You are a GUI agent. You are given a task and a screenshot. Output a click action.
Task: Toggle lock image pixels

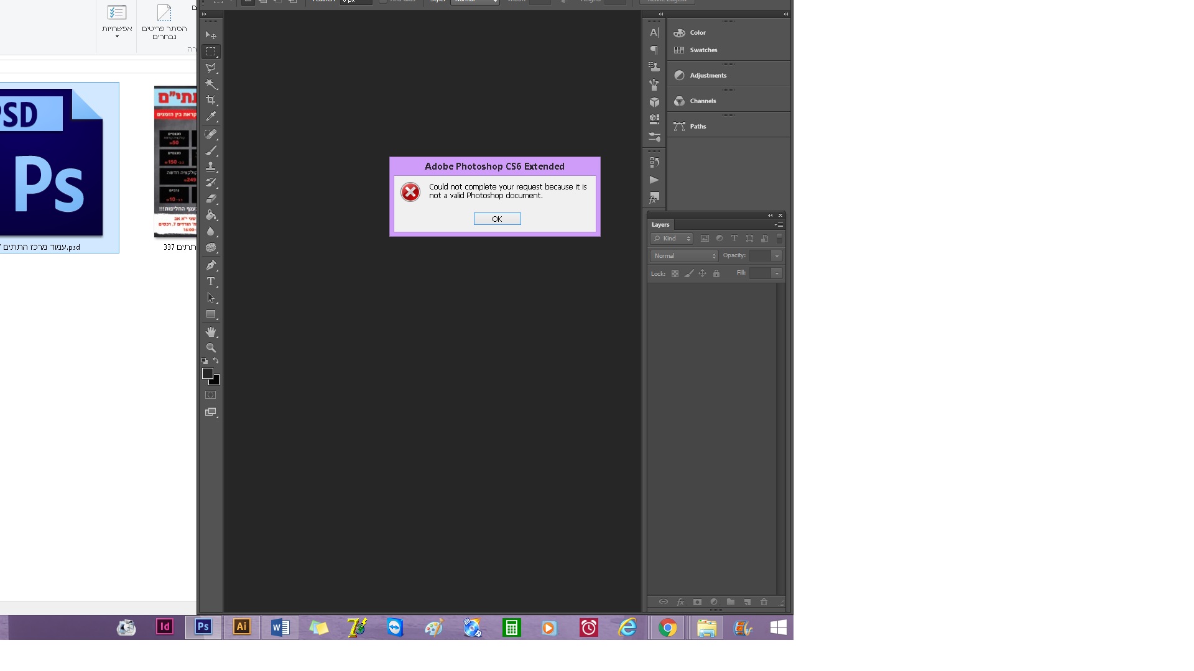689,273
